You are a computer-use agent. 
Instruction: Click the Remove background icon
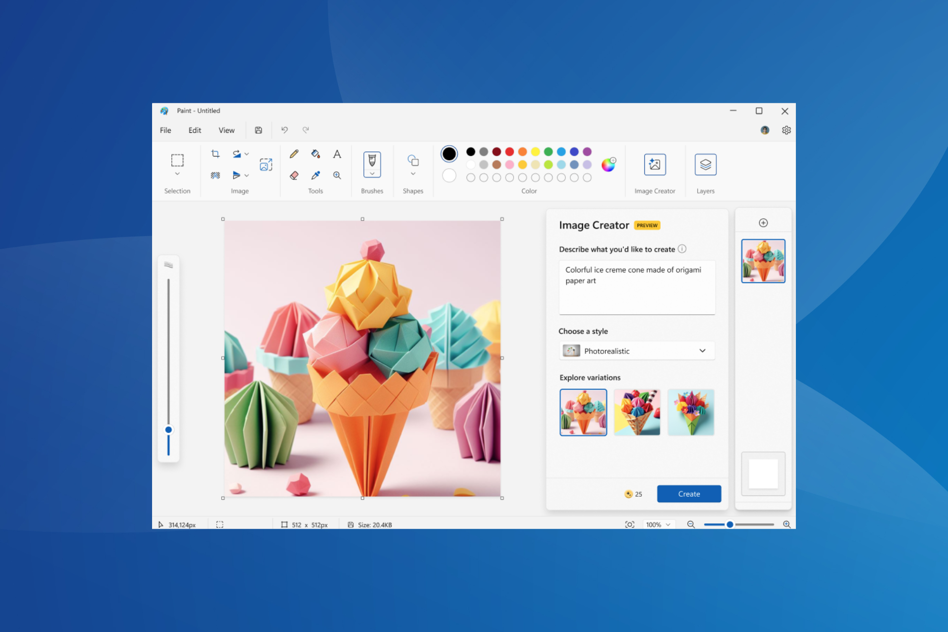coord(215,175)
